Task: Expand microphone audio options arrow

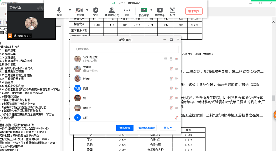Action: (70, 10)
